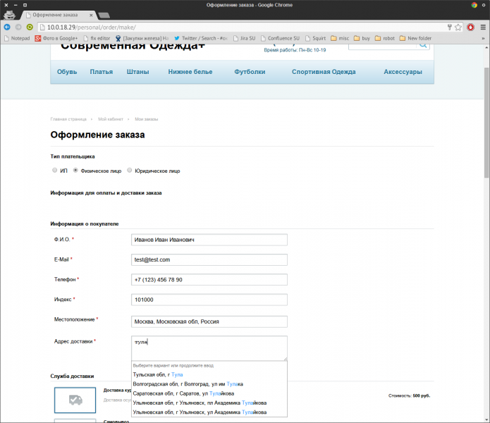Click the browser back arrow button
The width and height of the screenshot is (490, 423).
pos(7,27)
